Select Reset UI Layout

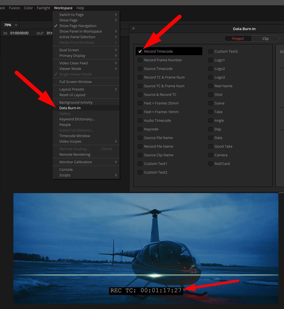pos(86,95)
